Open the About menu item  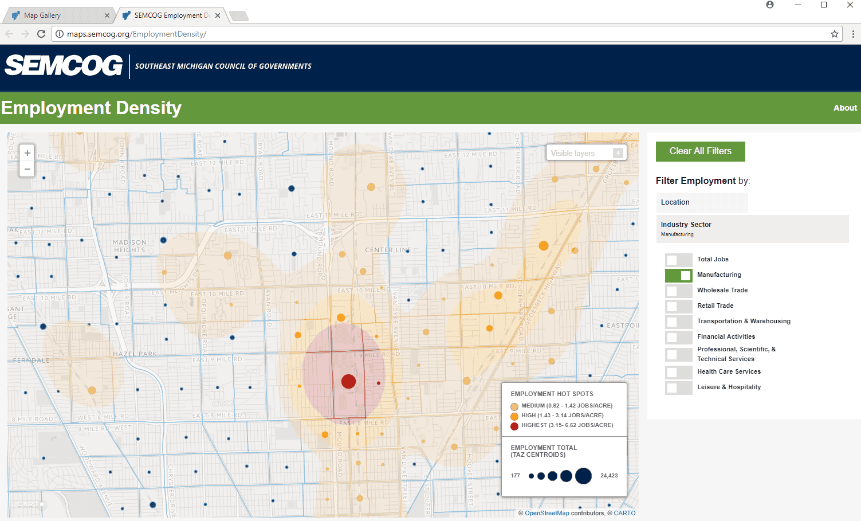pos(845,108)
